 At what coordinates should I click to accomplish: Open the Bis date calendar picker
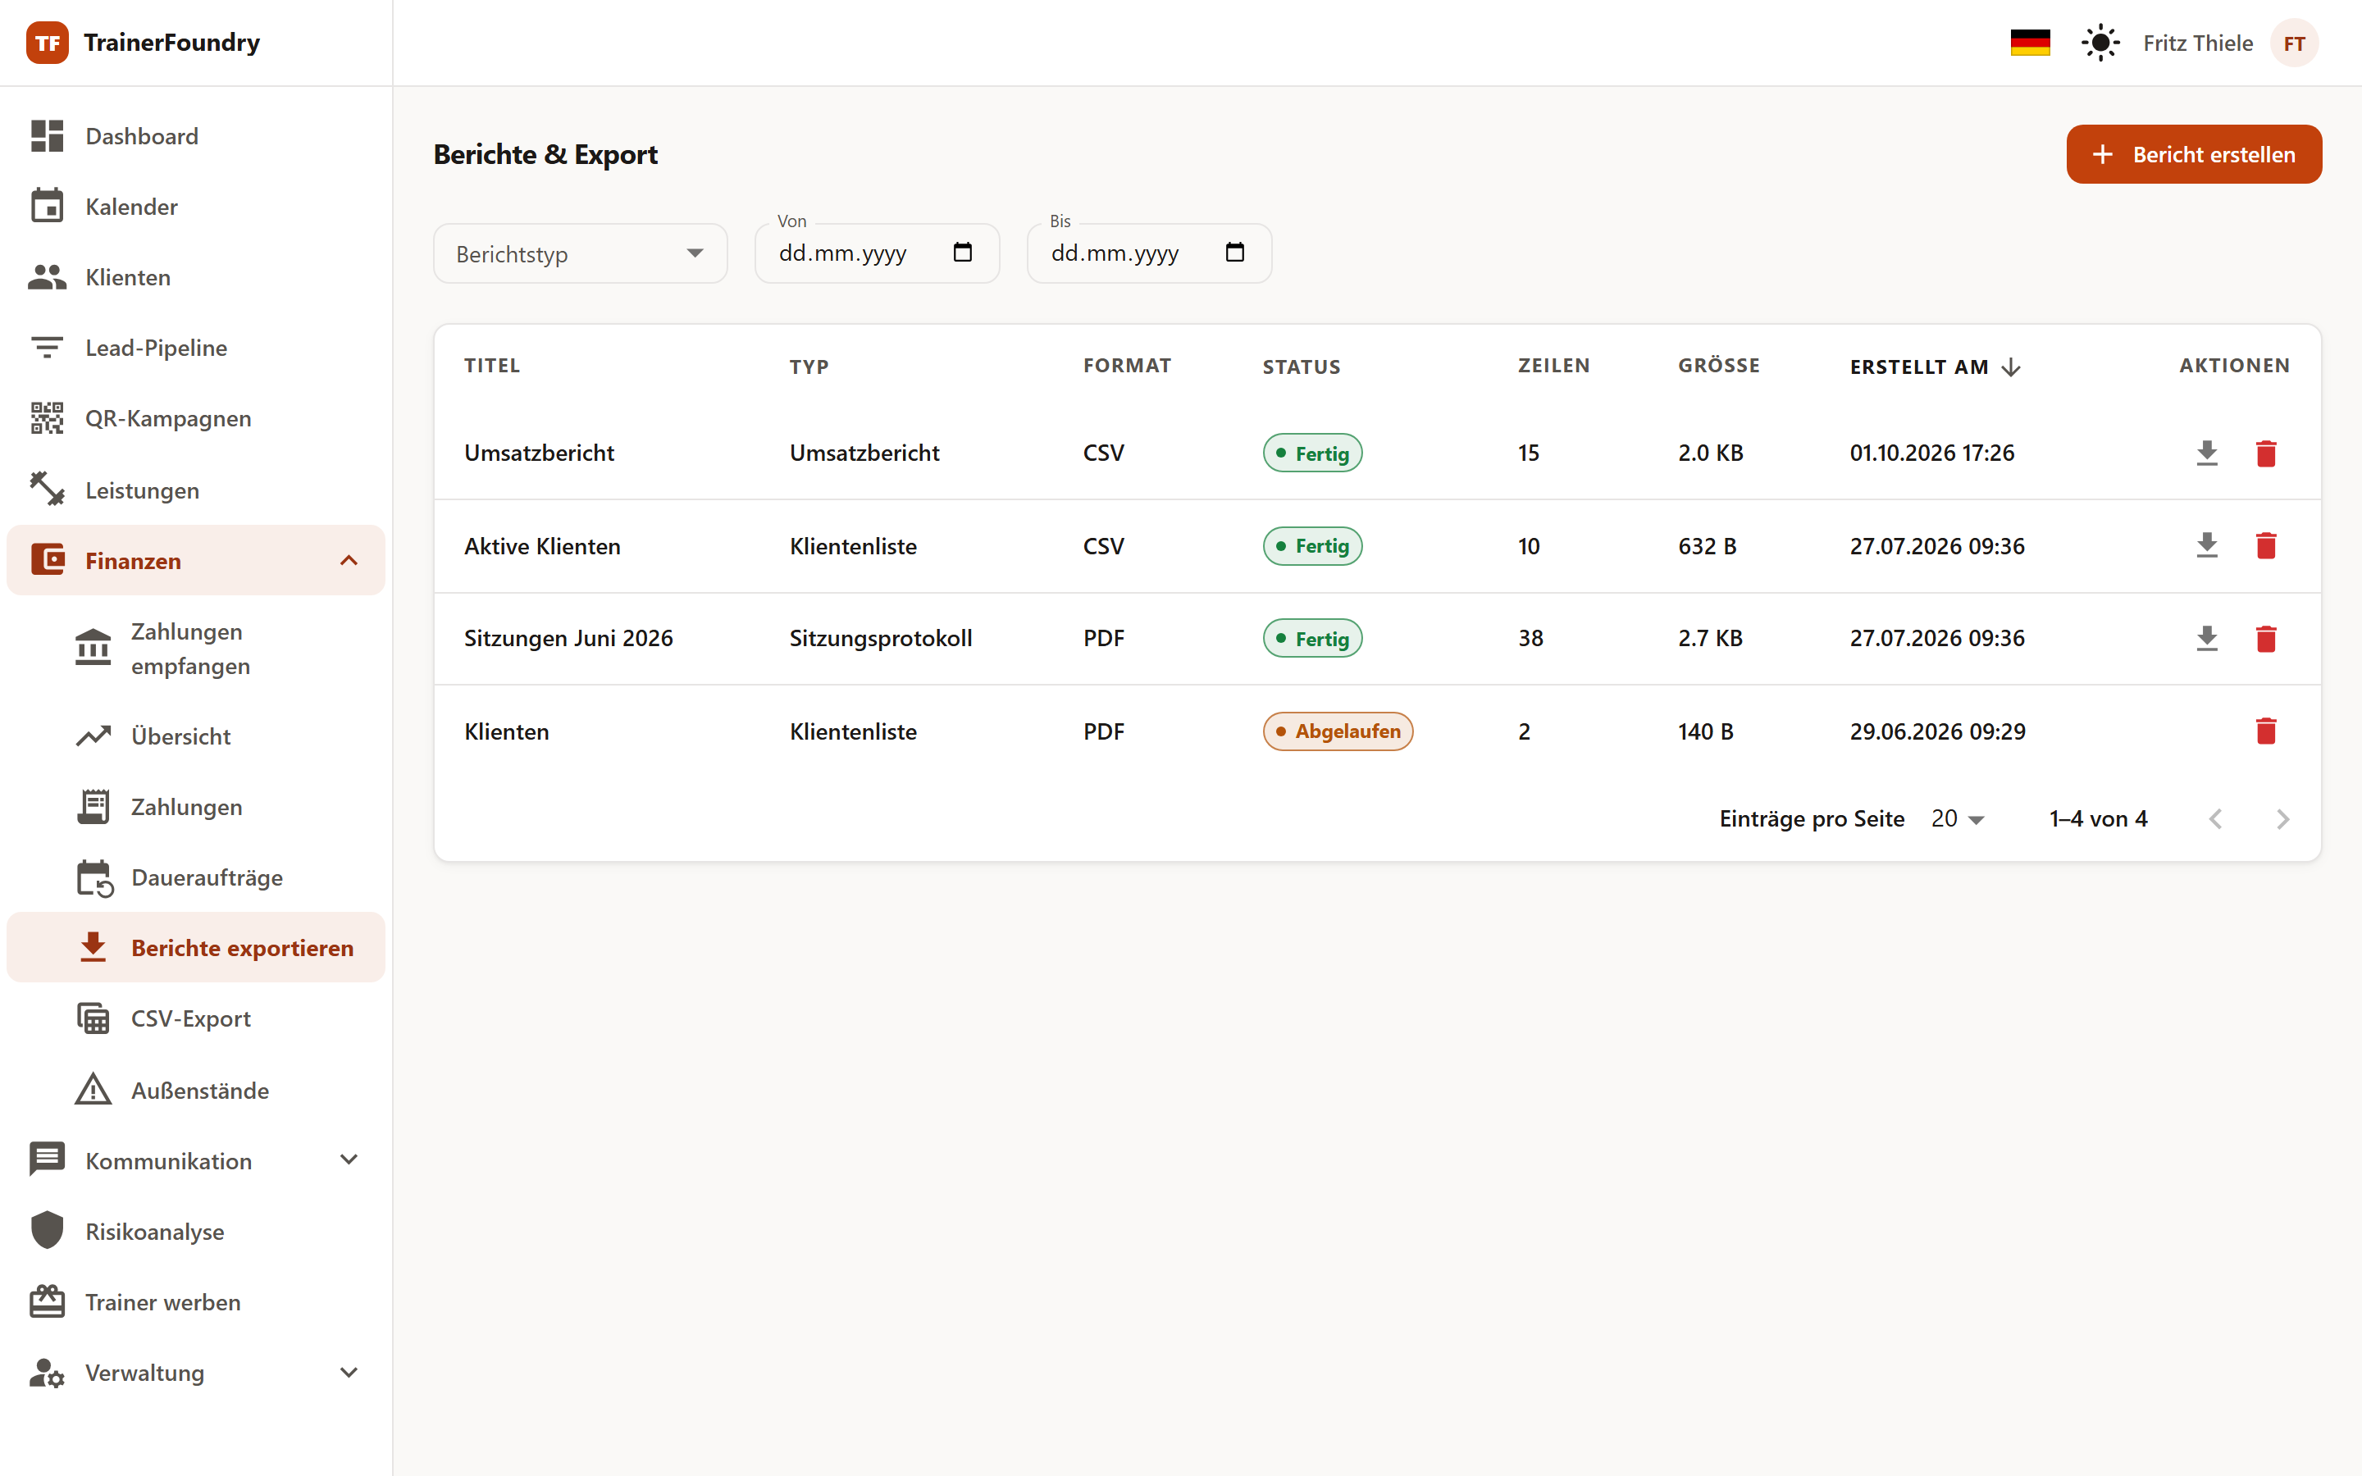(x=1234, y=253)
